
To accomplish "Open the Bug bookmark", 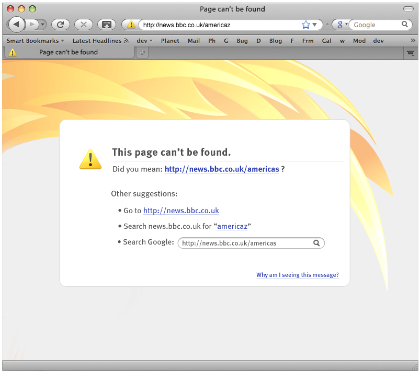I will [242, 41].
